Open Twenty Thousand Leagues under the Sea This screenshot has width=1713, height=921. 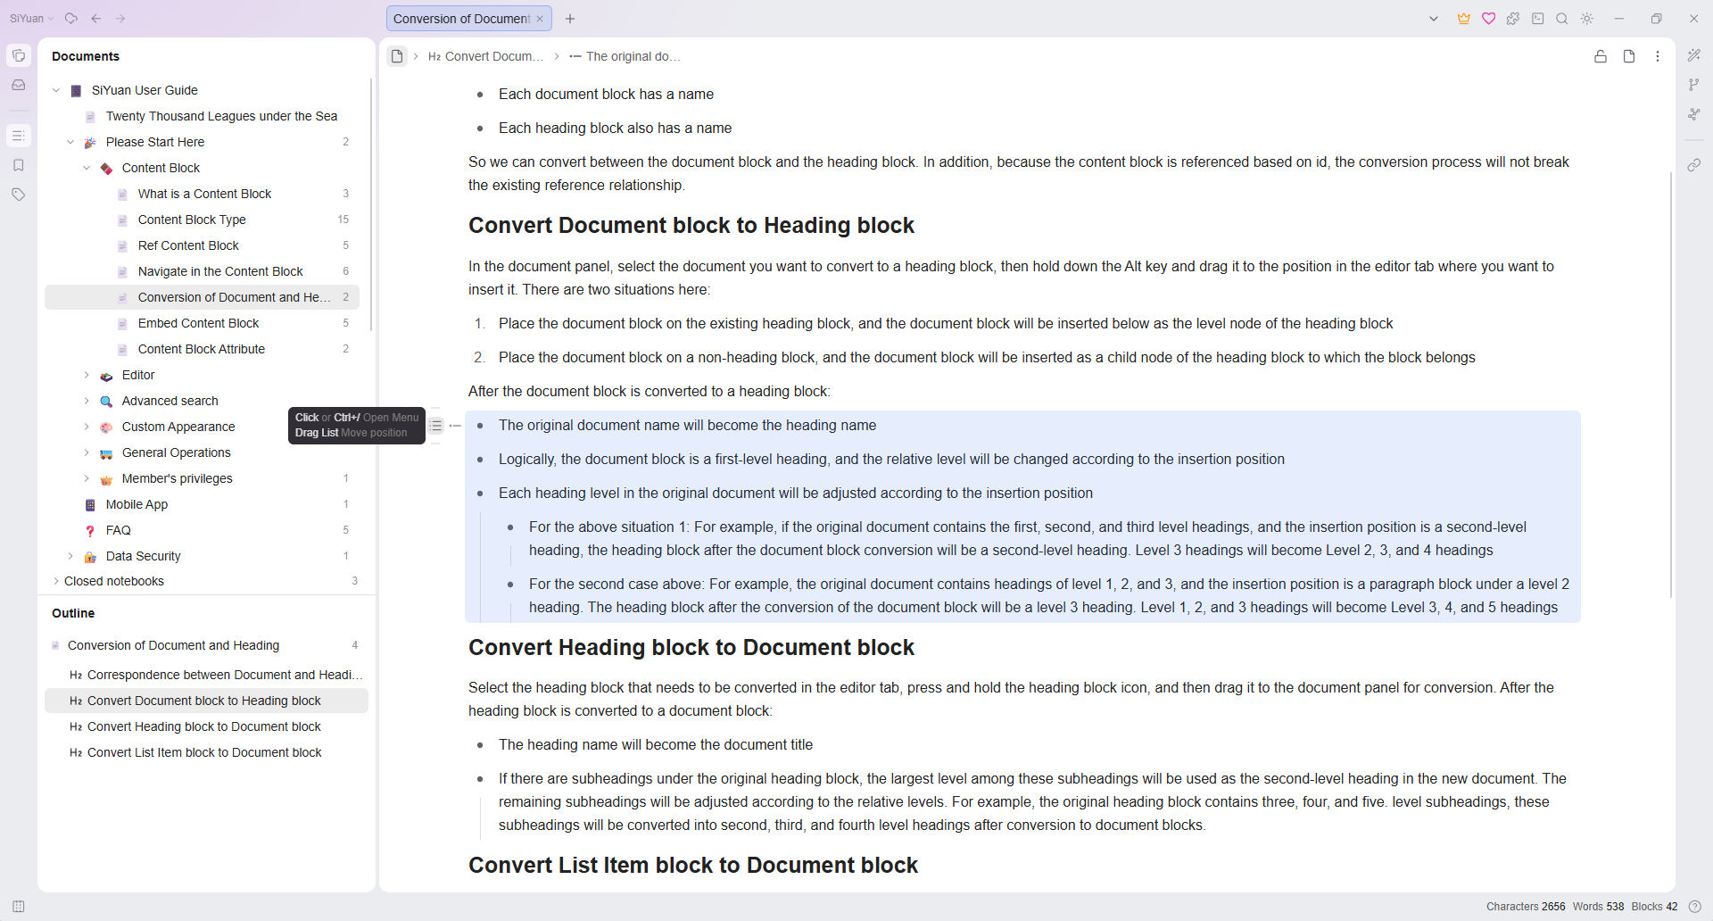221,116
